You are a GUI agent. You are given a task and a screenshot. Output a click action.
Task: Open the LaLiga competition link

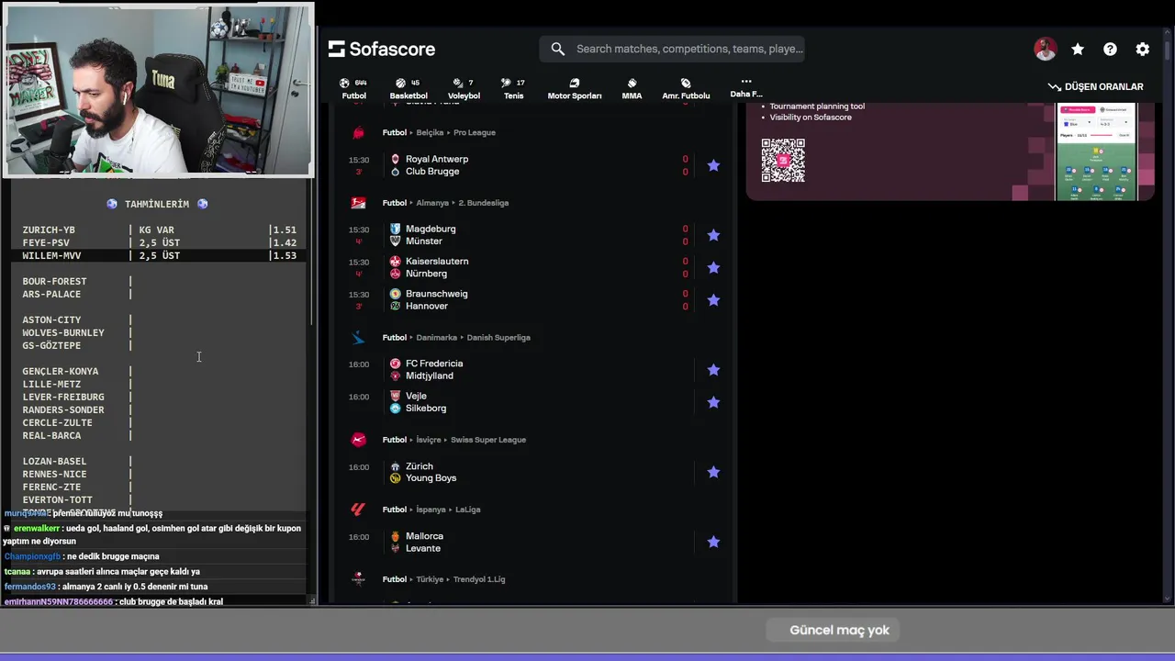point(468,510)
